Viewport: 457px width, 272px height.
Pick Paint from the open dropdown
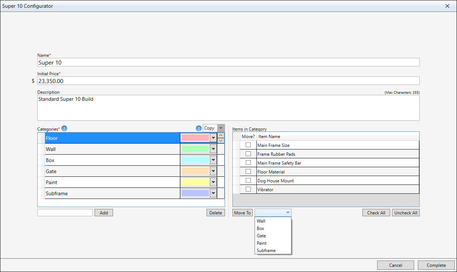pyautogui.click(x=262, y=243)
